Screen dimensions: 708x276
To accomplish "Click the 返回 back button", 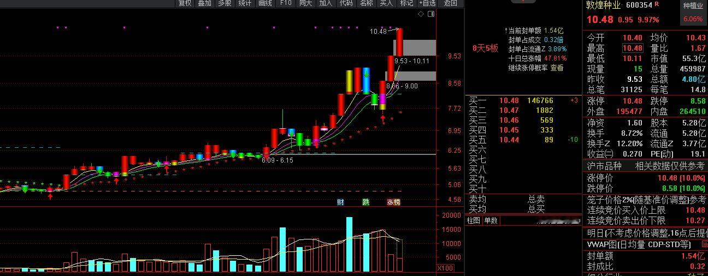I will [451, 3].
